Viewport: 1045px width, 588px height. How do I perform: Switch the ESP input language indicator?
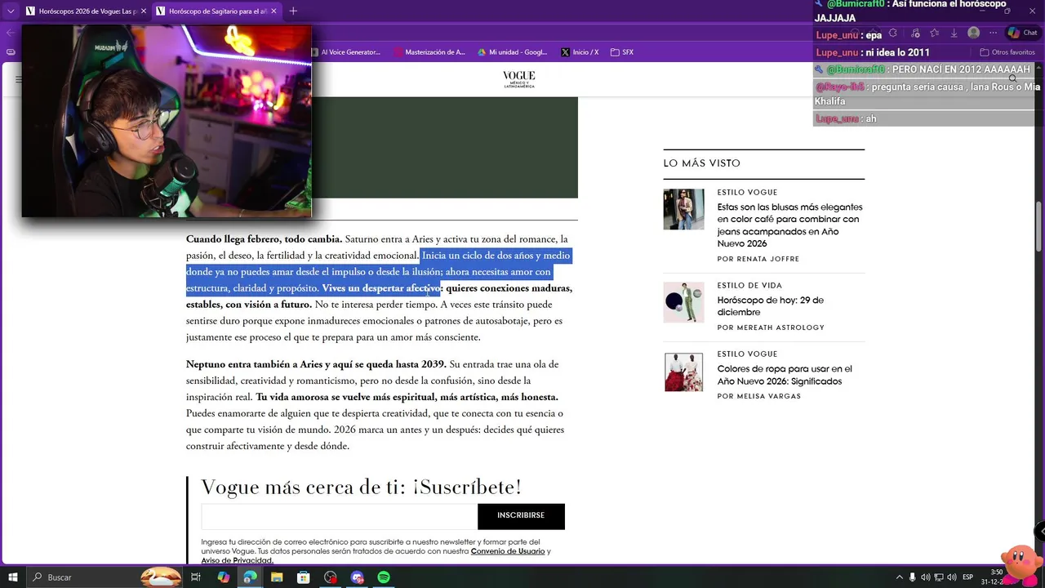(x=967, y=577)
